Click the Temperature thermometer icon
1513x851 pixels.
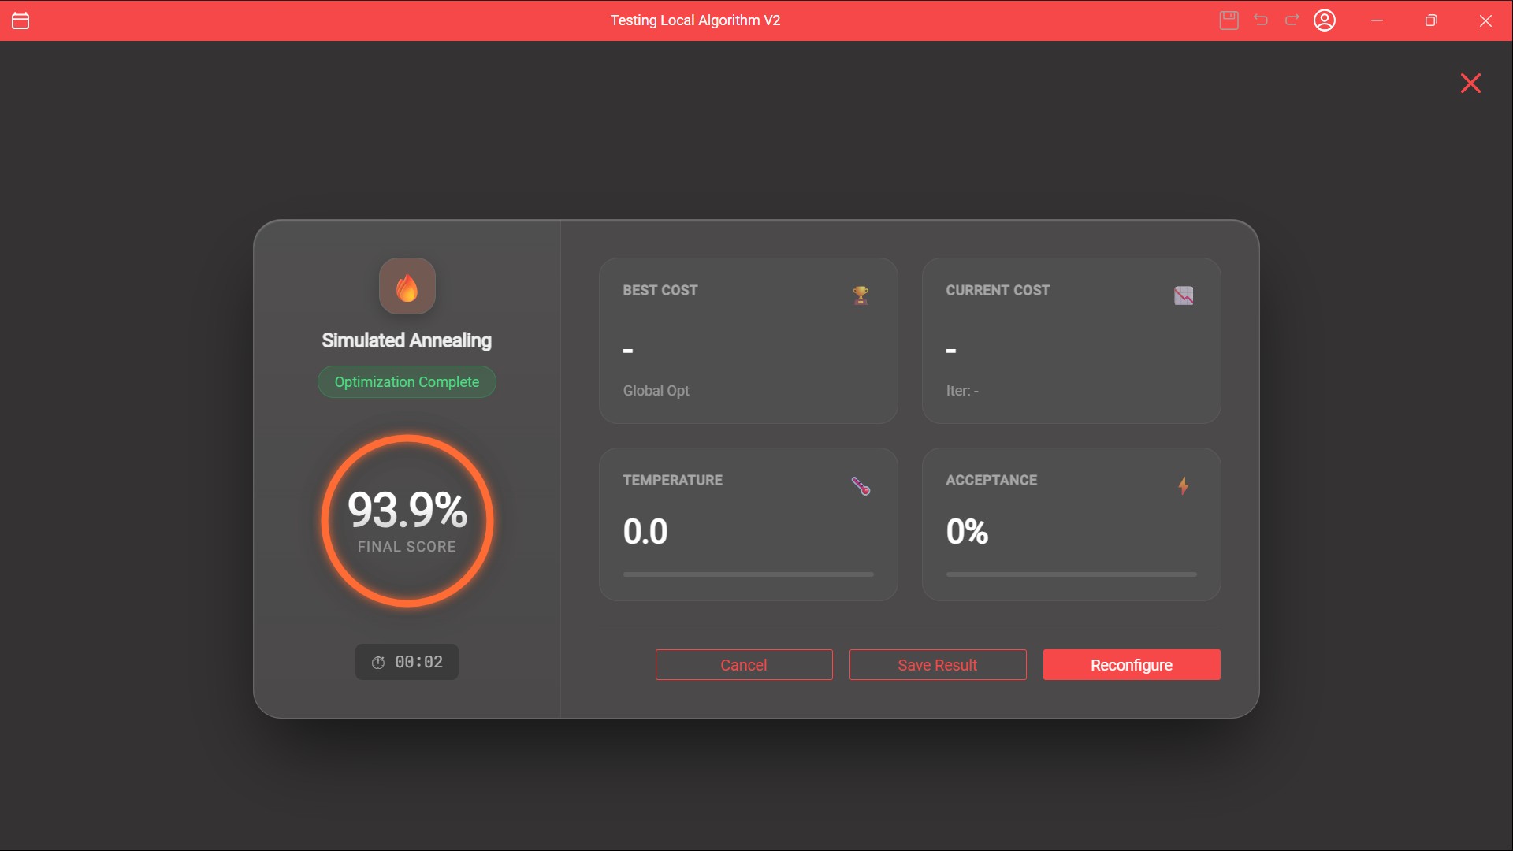[x=861, y=486]
